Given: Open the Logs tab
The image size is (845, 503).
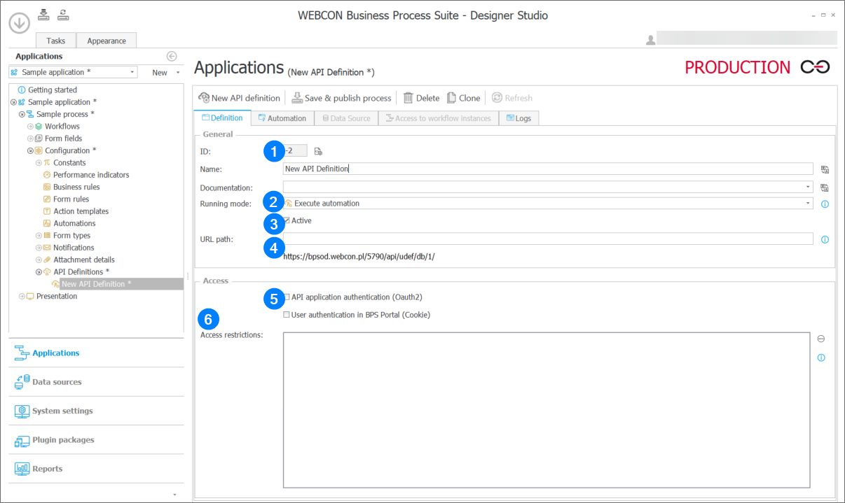Looking at the screenshot, I should (x=518, y=118).
